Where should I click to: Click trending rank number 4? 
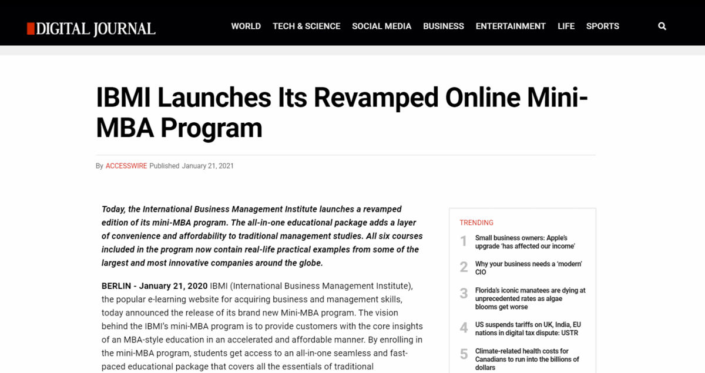coord(464,328)
